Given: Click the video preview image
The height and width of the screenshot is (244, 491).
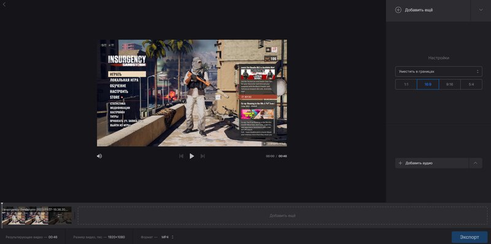Looking at the screenshot, I should [192, 93].
